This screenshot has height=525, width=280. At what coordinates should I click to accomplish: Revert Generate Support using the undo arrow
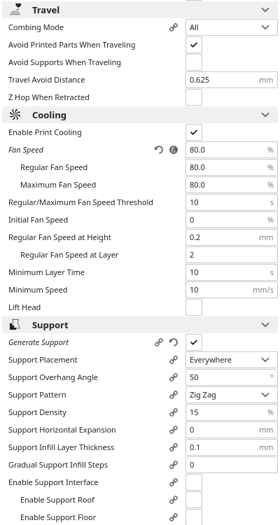click(174, 342)
